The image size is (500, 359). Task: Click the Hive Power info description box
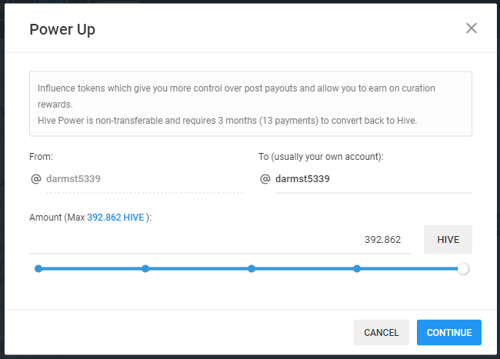(x=250, y=105)
